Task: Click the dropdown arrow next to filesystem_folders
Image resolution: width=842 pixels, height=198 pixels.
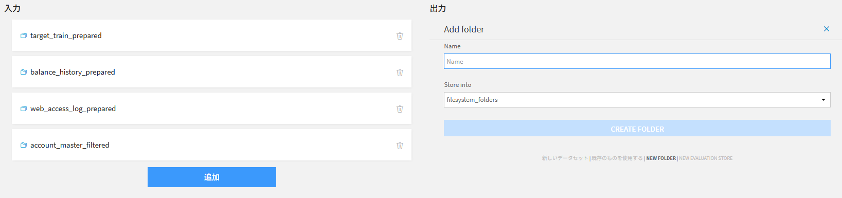Action: click(x=823, y=100)
